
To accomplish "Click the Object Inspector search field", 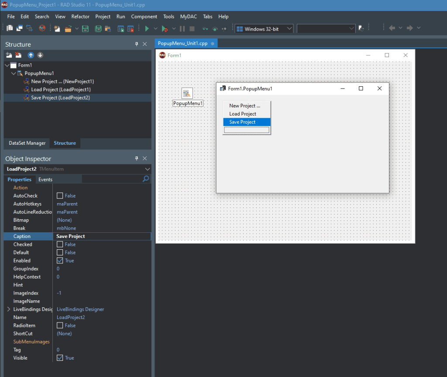I will (x=112, y=179).
